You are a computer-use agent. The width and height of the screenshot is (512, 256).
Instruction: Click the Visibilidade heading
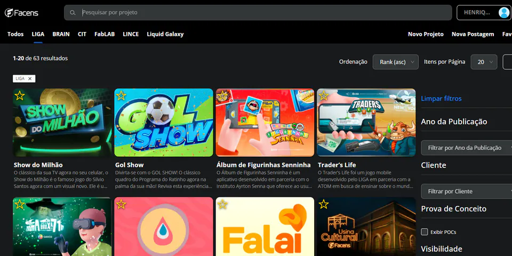[442, 249]
